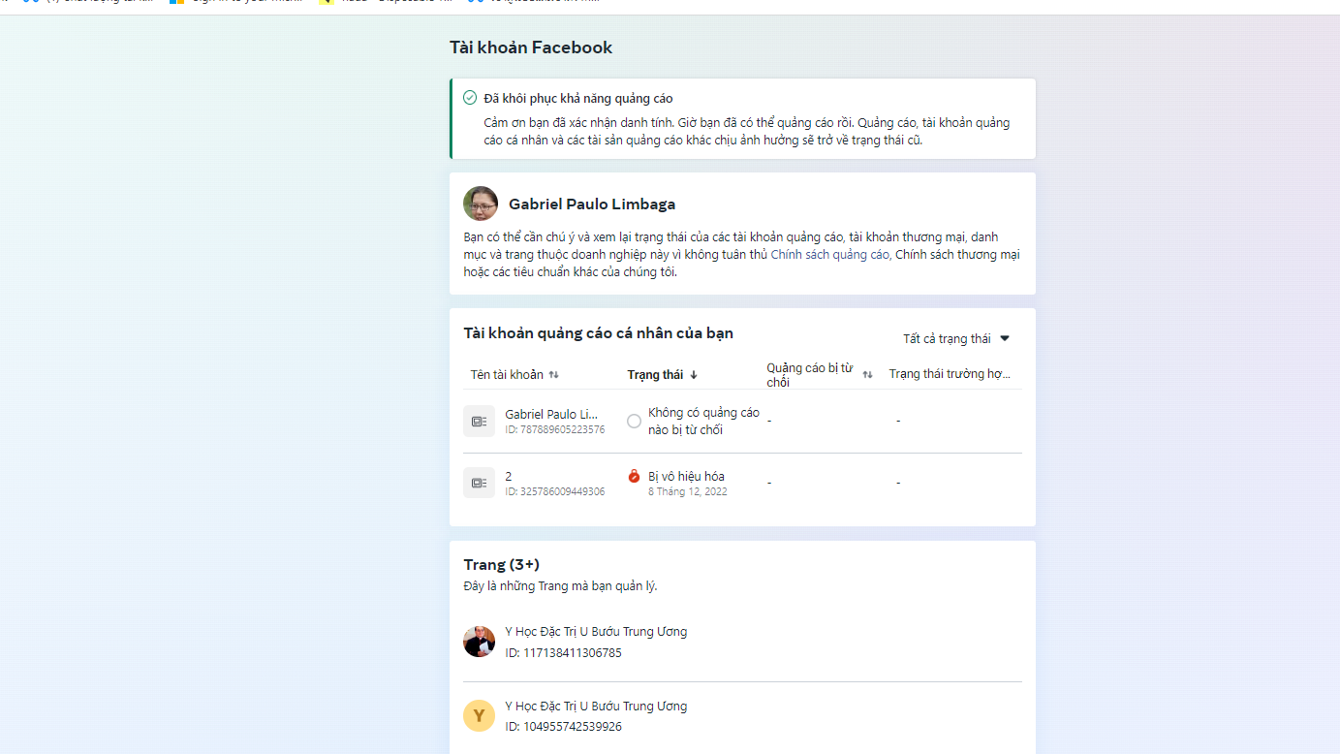The image size is (1340, 754).
Task: Click the Không có quảng cáo nào bị từ chối status
Action: (x=703, y=422)
